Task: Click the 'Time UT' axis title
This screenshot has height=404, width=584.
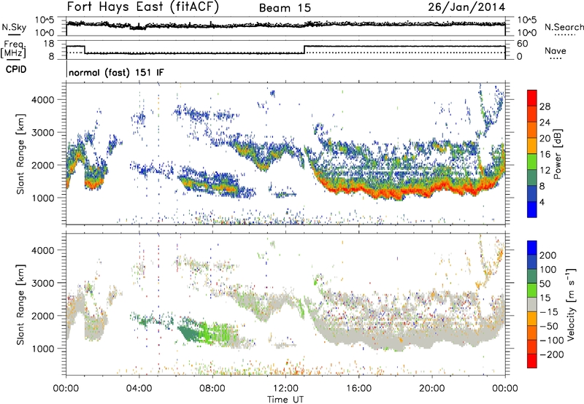Action: 285,399
